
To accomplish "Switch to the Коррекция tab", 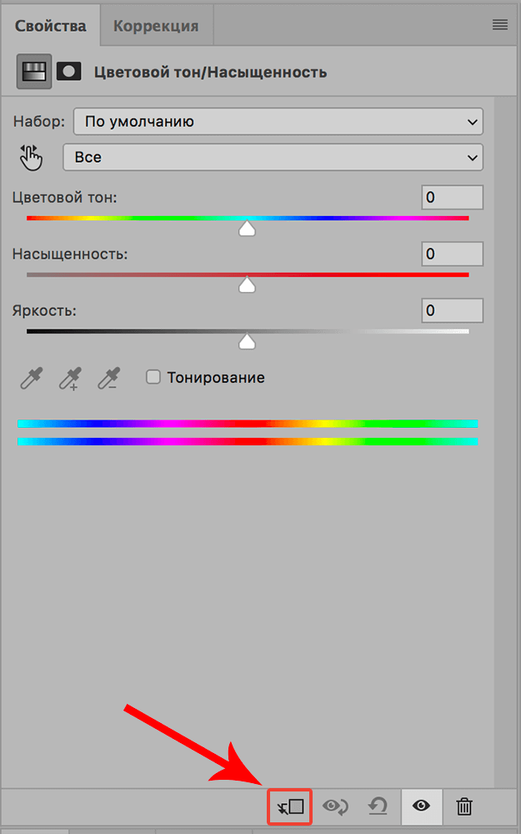I will point(157,26).
